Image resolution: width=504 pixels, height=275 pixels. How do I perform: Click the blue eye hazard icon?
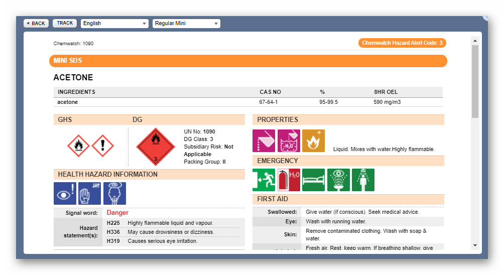[65, 193]
